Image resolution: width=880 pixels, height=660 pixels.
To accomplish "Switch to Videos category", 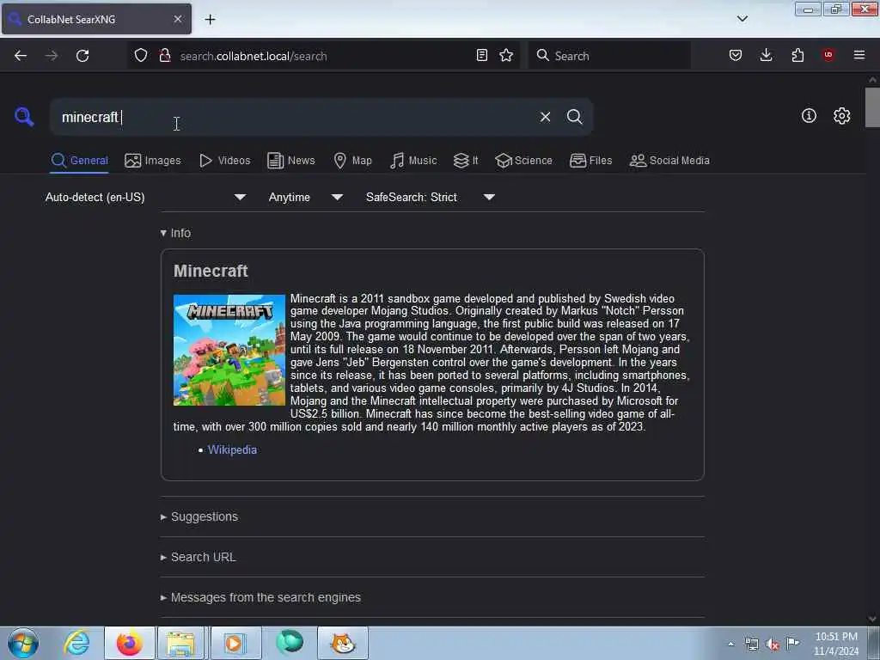I will coord(225,161).
